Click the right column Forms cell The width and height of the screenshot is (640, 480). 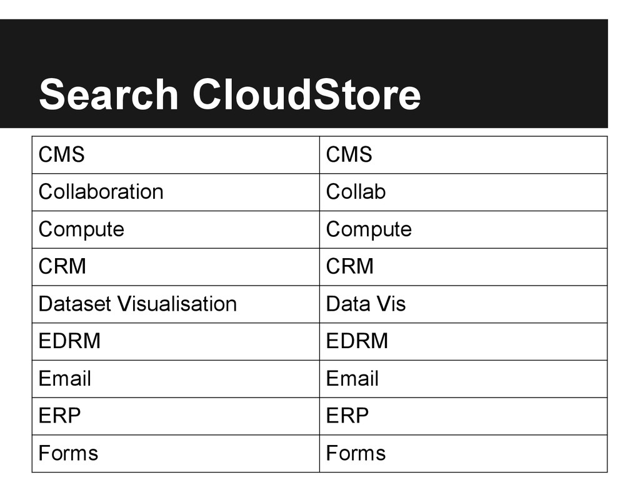pos(463,454)
